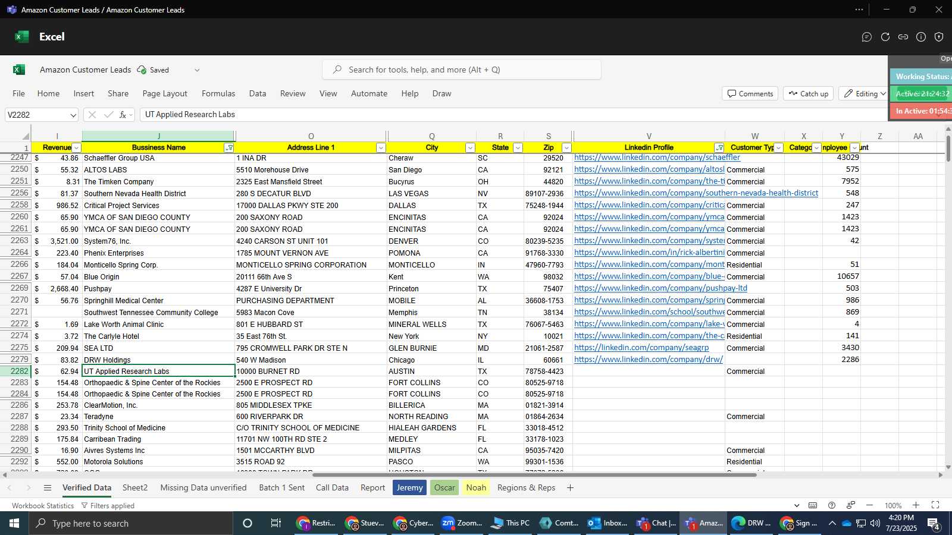This screenshot has width=952, height=535.
Task: Open the volume speaker tray icon
Action: (x=875, y=523)
